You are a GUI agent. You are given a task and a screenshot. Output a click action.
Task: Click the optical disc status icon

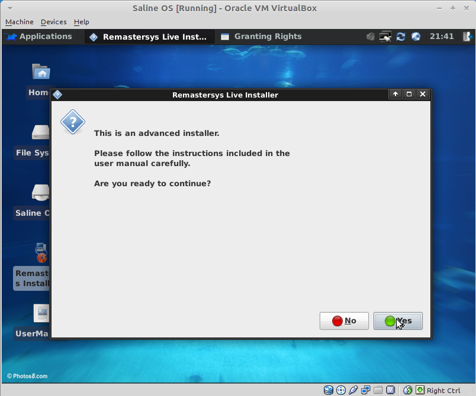point(341,390)
